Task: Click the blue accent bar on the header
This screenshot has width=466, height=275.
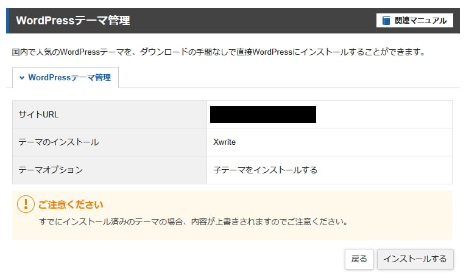Action: click(x=9, y=21)
